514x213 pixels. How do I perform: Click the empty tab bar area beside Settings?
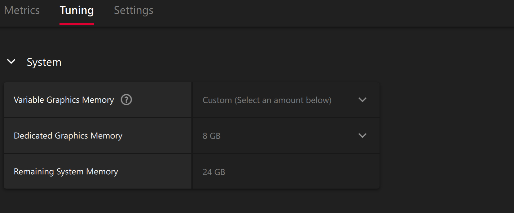(333, 13)
